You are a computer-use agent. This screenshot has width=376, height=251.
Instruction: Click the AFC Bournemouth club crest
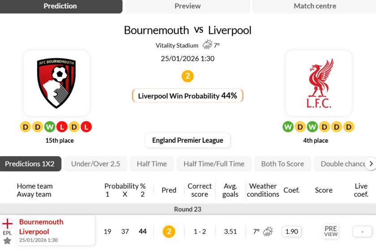pyautogui.click(x=56, y=83)
